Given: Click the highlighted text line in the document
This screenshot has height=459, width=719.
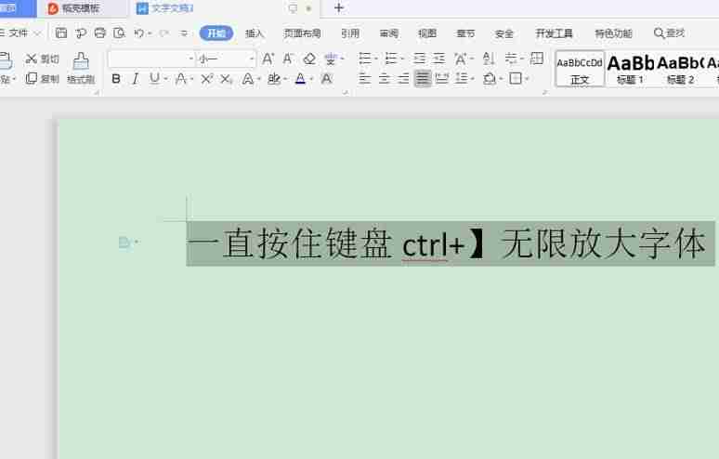Looking at the screenshot, I should [x=451, y=243].
